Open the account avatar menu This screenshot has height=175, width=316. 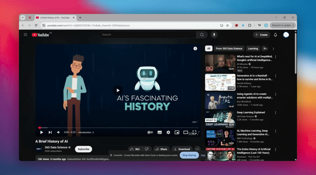pyautogui.click(x=286, y=35)
